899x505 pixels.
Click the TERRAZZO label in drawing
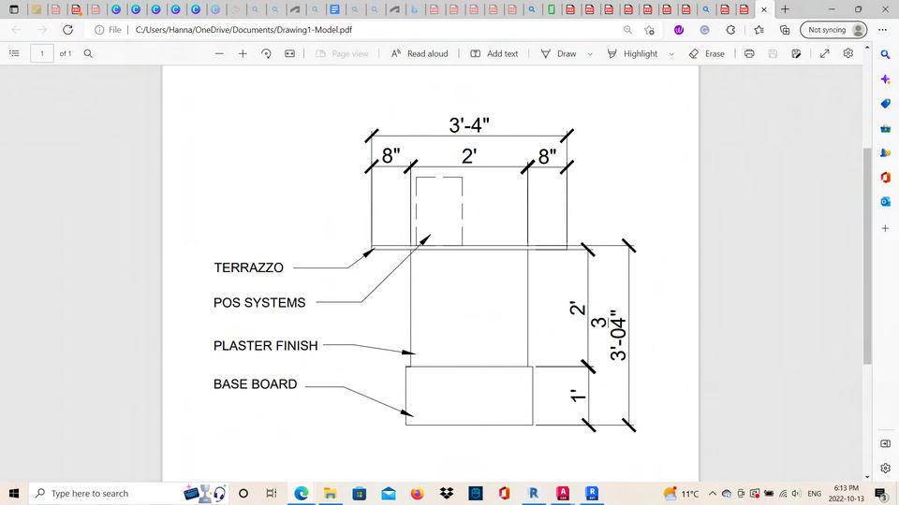coord(248,267)
